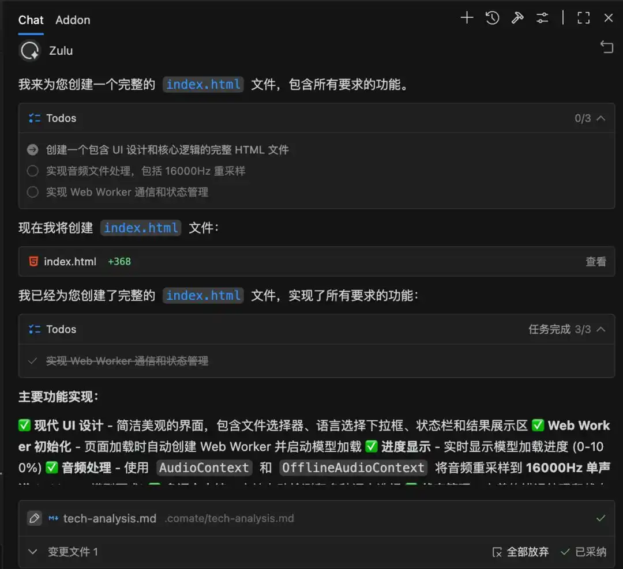Open the tools hammer icon in the toolbar
The image size is (623, 569).
point(517,18)
